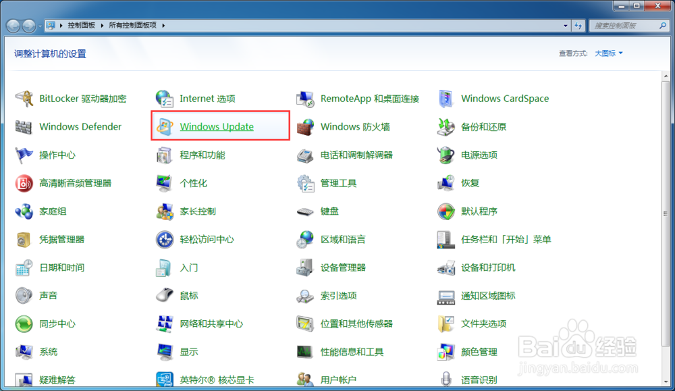Click the address bar refresh button
Screen dimensions: 675x391
[578, 26]
